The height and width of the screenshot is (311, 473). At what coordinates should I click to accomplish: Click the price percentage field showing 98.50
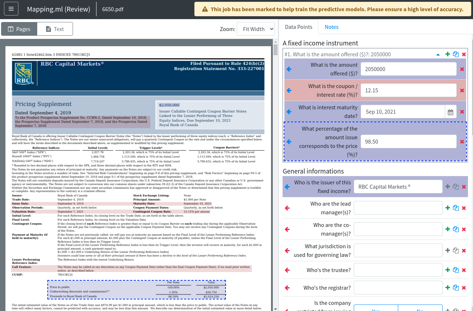[409, 142]
